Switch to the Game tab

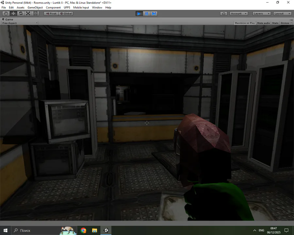pyautogui.click(x=8, y=20)
